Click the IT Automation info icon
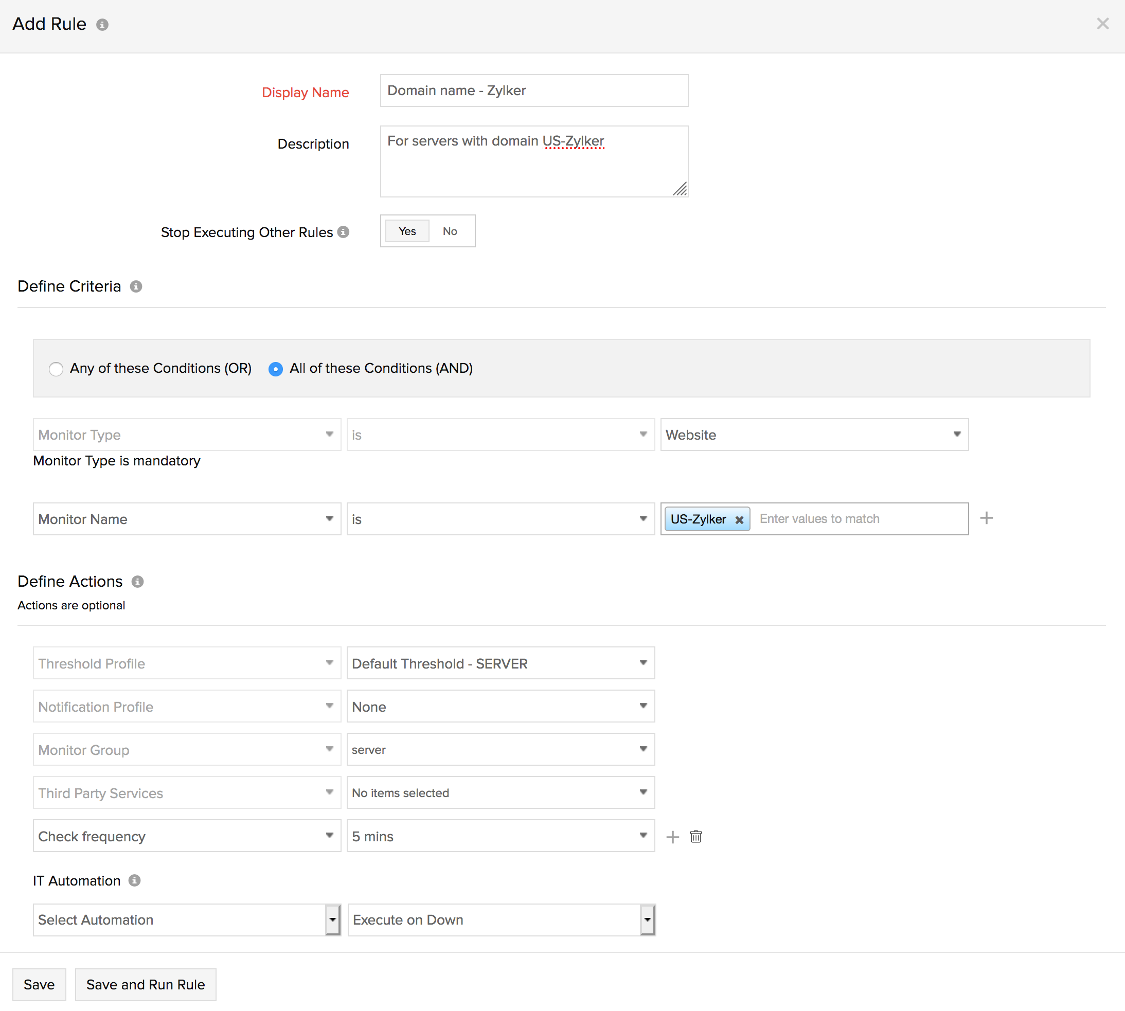Screen dimensions: 1125x1011 [134, 880]
